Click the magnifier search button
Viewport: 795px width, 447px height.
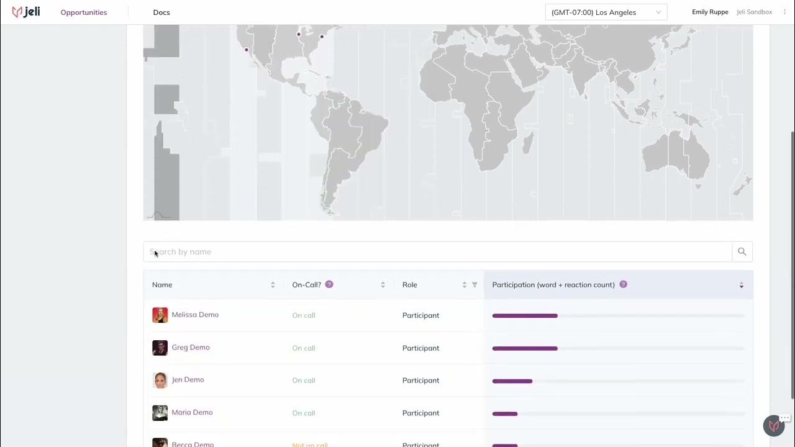[x=742, y=251]
